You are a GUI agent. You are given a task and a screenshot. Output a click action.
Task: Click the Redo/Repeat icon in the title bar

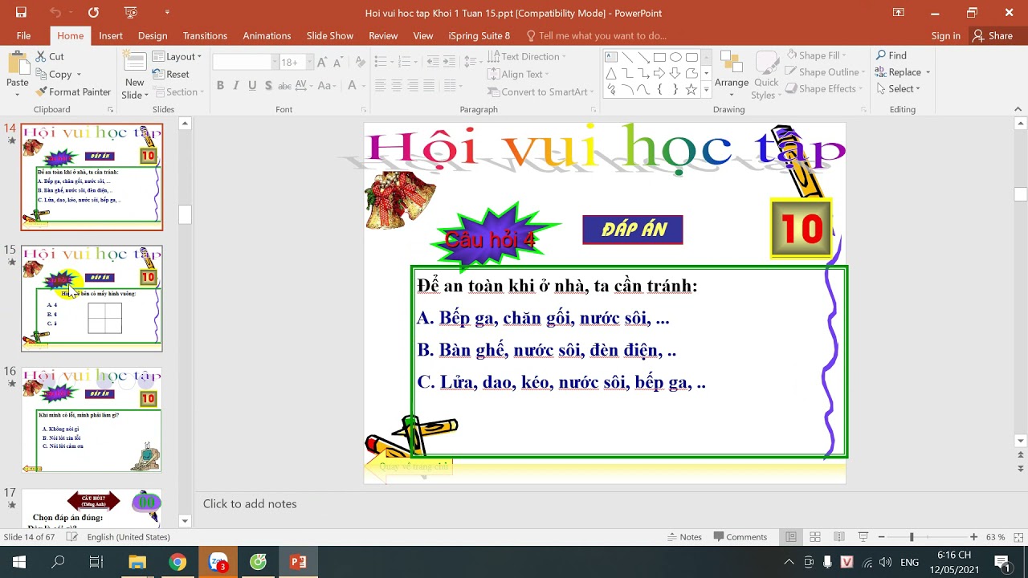[93, 12]
